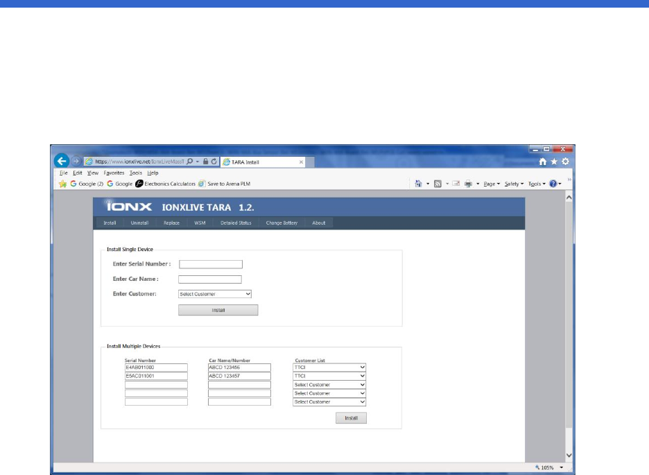Image resolution: width=649 pixels, height=475 pixels.
Task: Click the third-row empty serial number field
Action: (156, 385)
